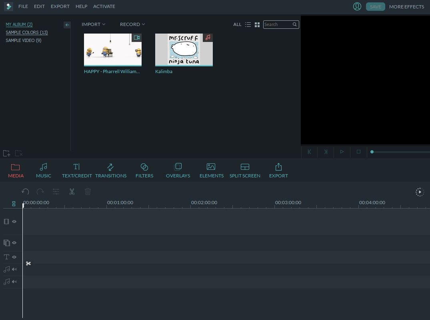Screen dimensions: 430x320
Task: Click the 00:02:00:00 mark on the ruler
Action: click(x=204, y=203)
